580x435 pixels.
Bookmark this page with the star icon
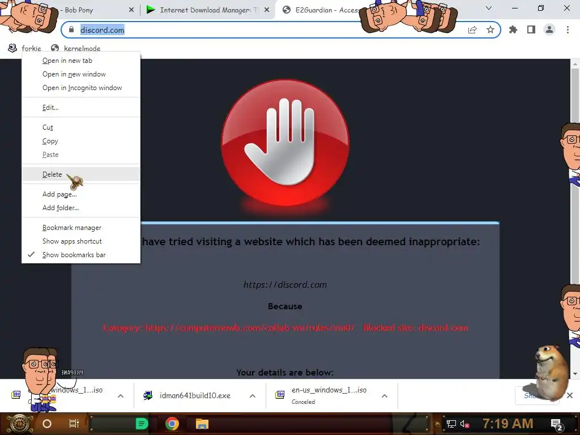click(491, 30)
